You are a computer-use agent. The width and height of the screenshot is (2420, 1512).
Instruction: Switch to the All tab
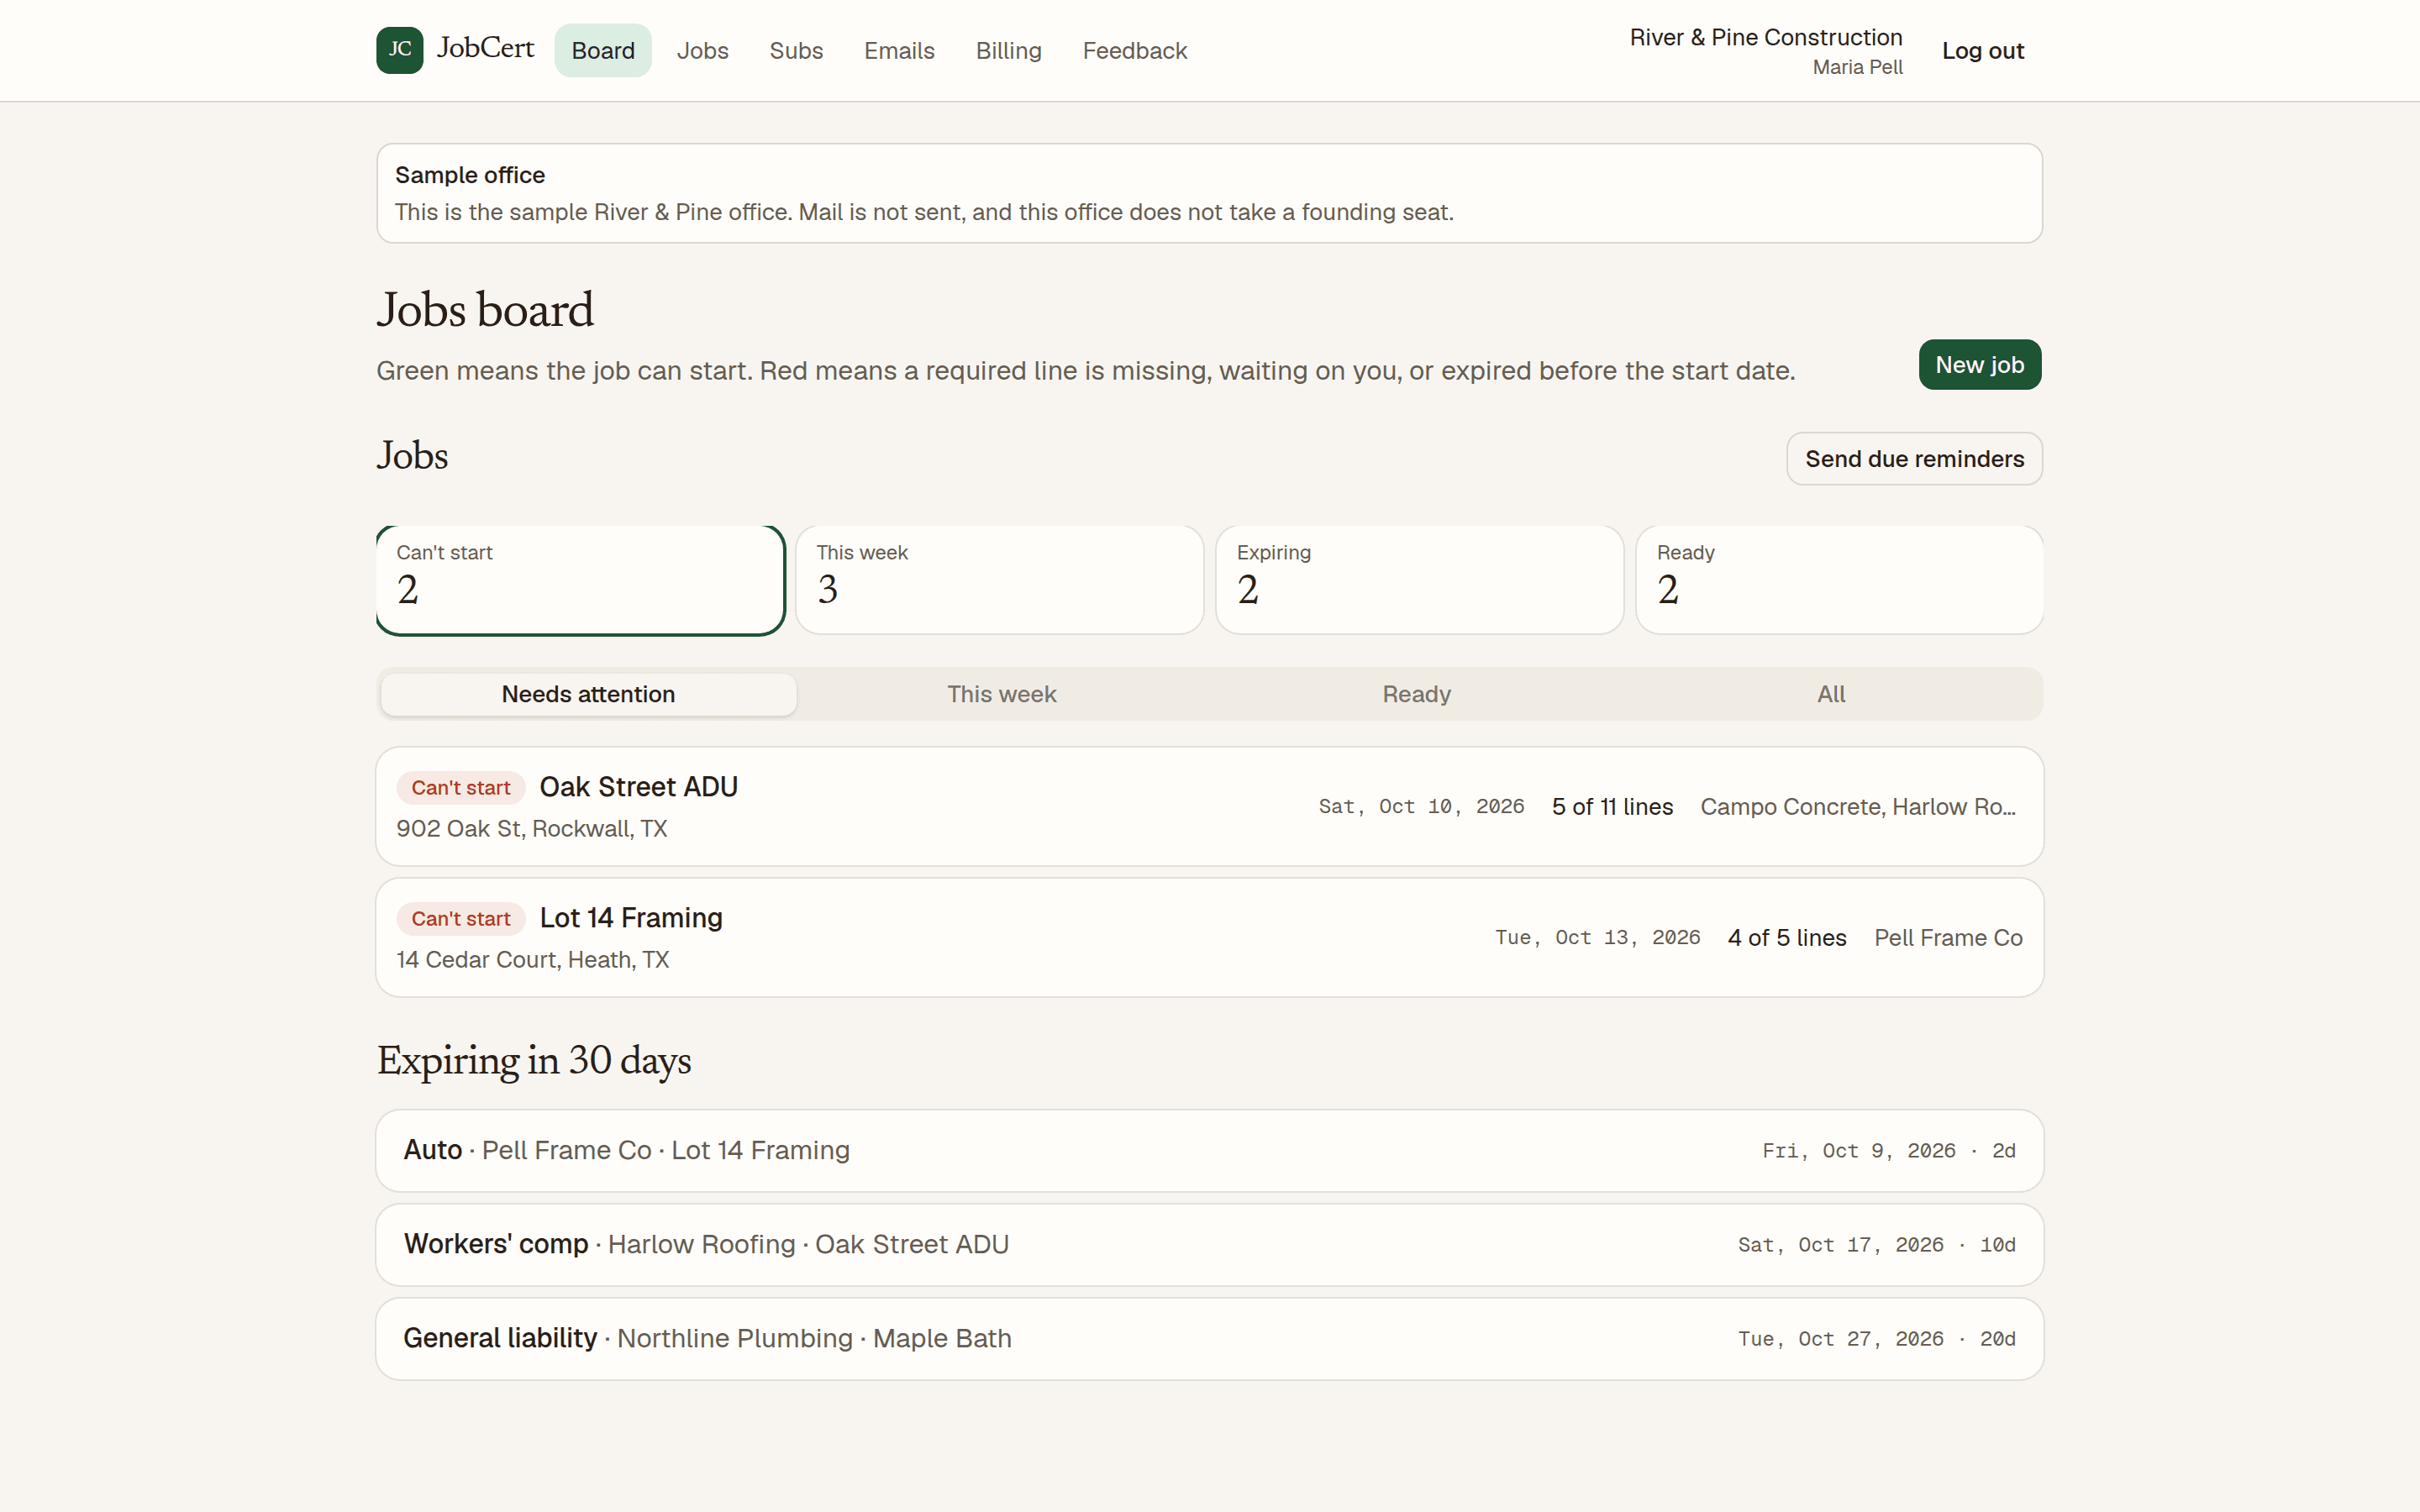click(x=1831, y=694)
